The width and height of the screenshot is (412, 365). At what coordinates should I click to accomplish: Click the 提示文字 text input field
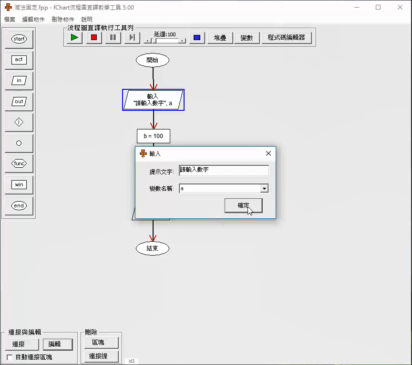click(x=224, y=170)
